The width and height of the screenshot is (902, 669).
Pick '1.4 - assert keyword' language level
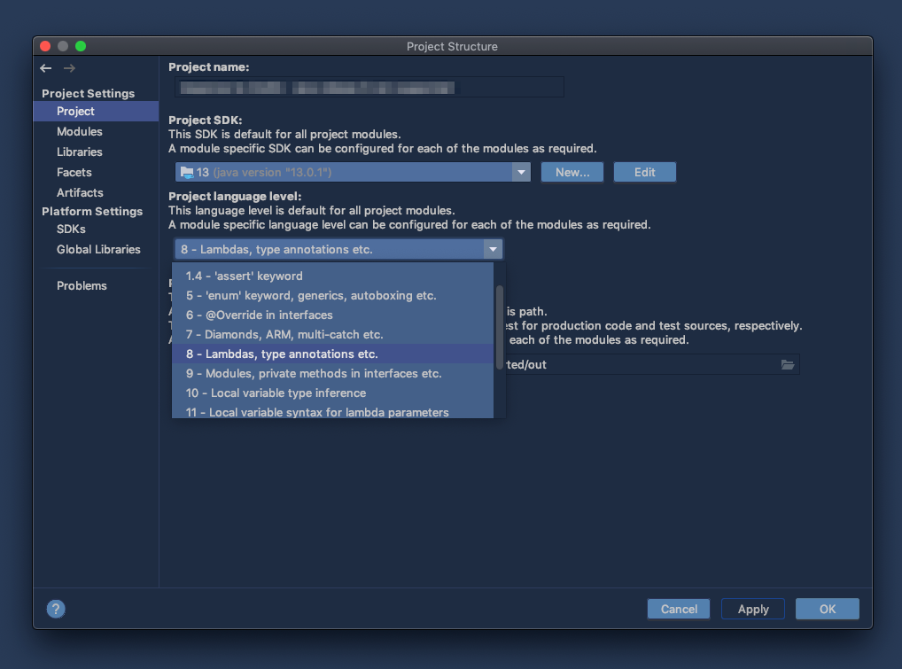(x=244, y=276)
